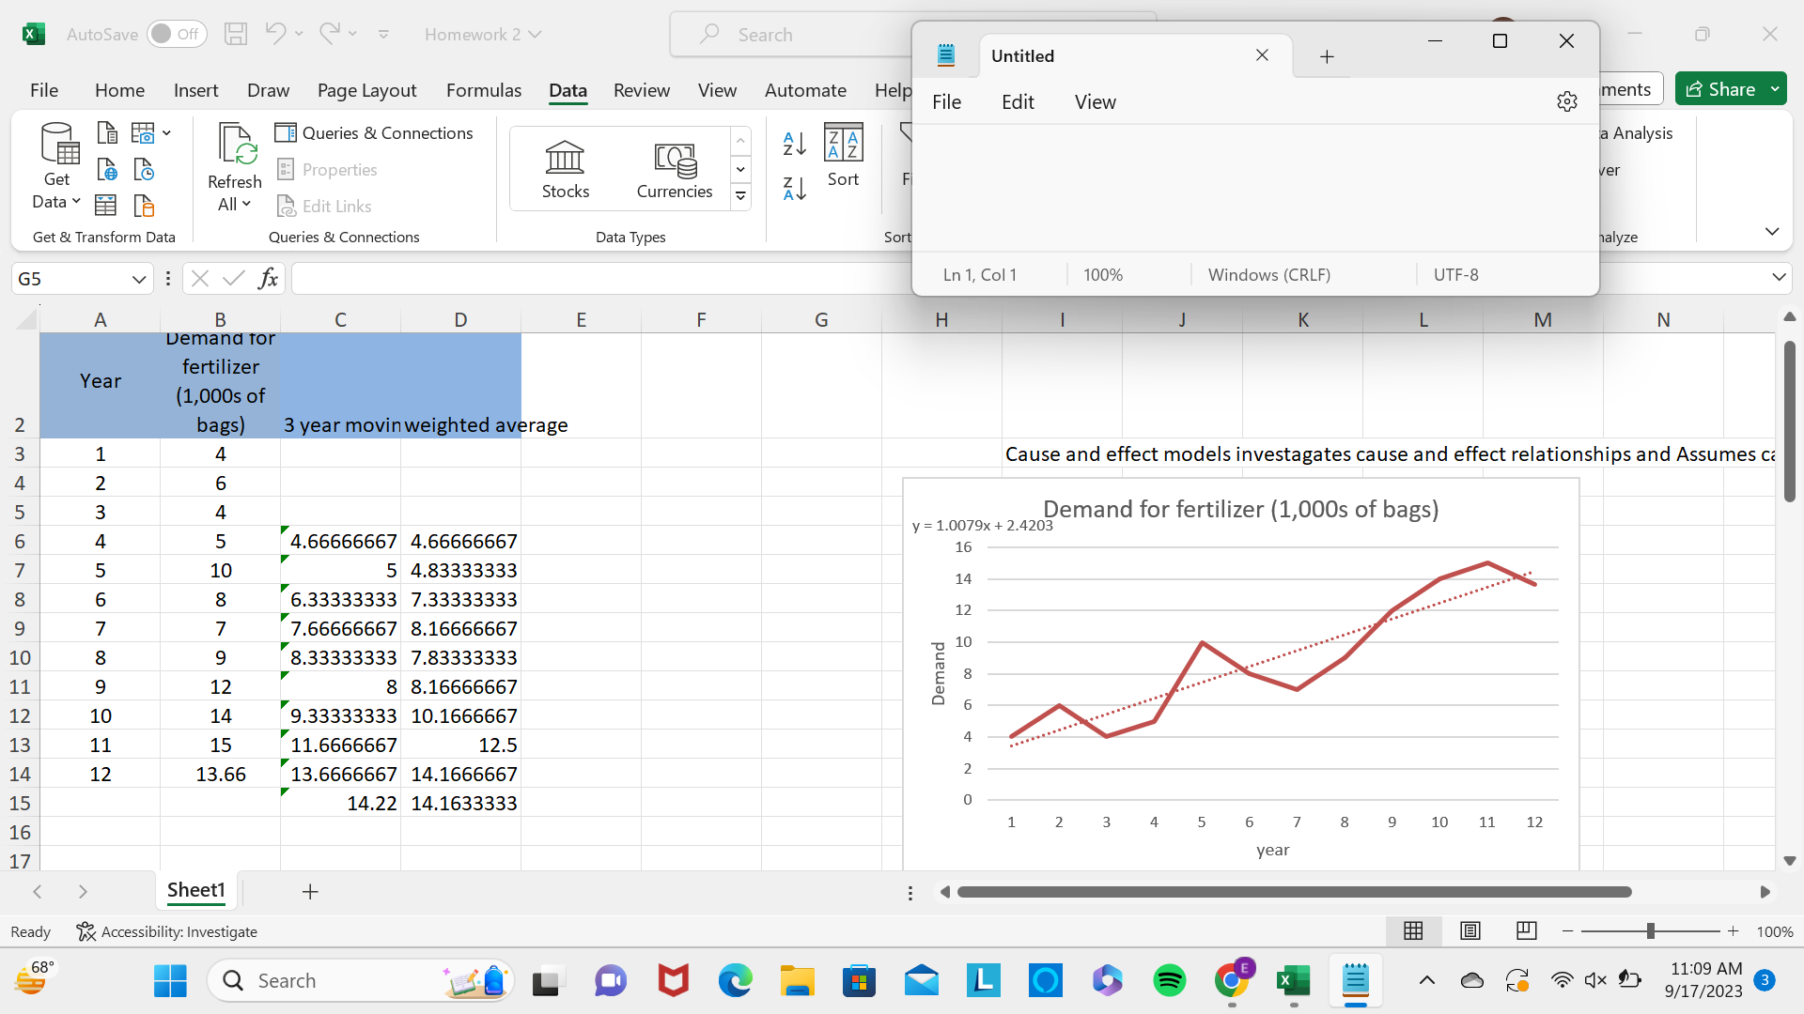This screenshot has width=1804, height=1014.
Task: Open Notepad's Edit menu
Action: point(1017,101)
